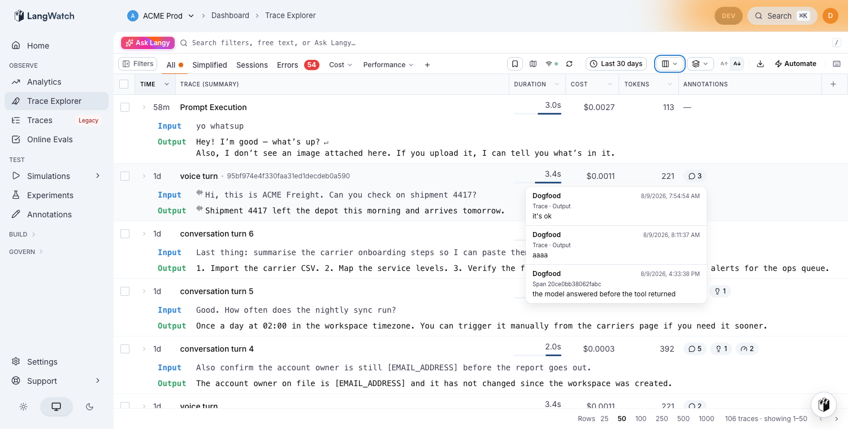Click lightbulb badge on conversation turn 5
848x429 pixels.
(x=720, y=291)
